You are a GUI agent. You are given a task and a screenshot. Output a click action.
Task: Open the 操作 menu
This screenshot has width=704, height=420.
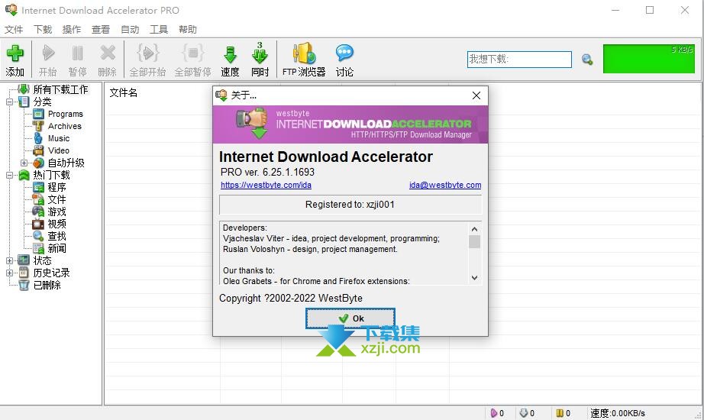72,30
